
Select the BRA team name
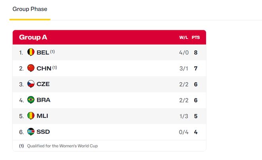click(43, 100)
